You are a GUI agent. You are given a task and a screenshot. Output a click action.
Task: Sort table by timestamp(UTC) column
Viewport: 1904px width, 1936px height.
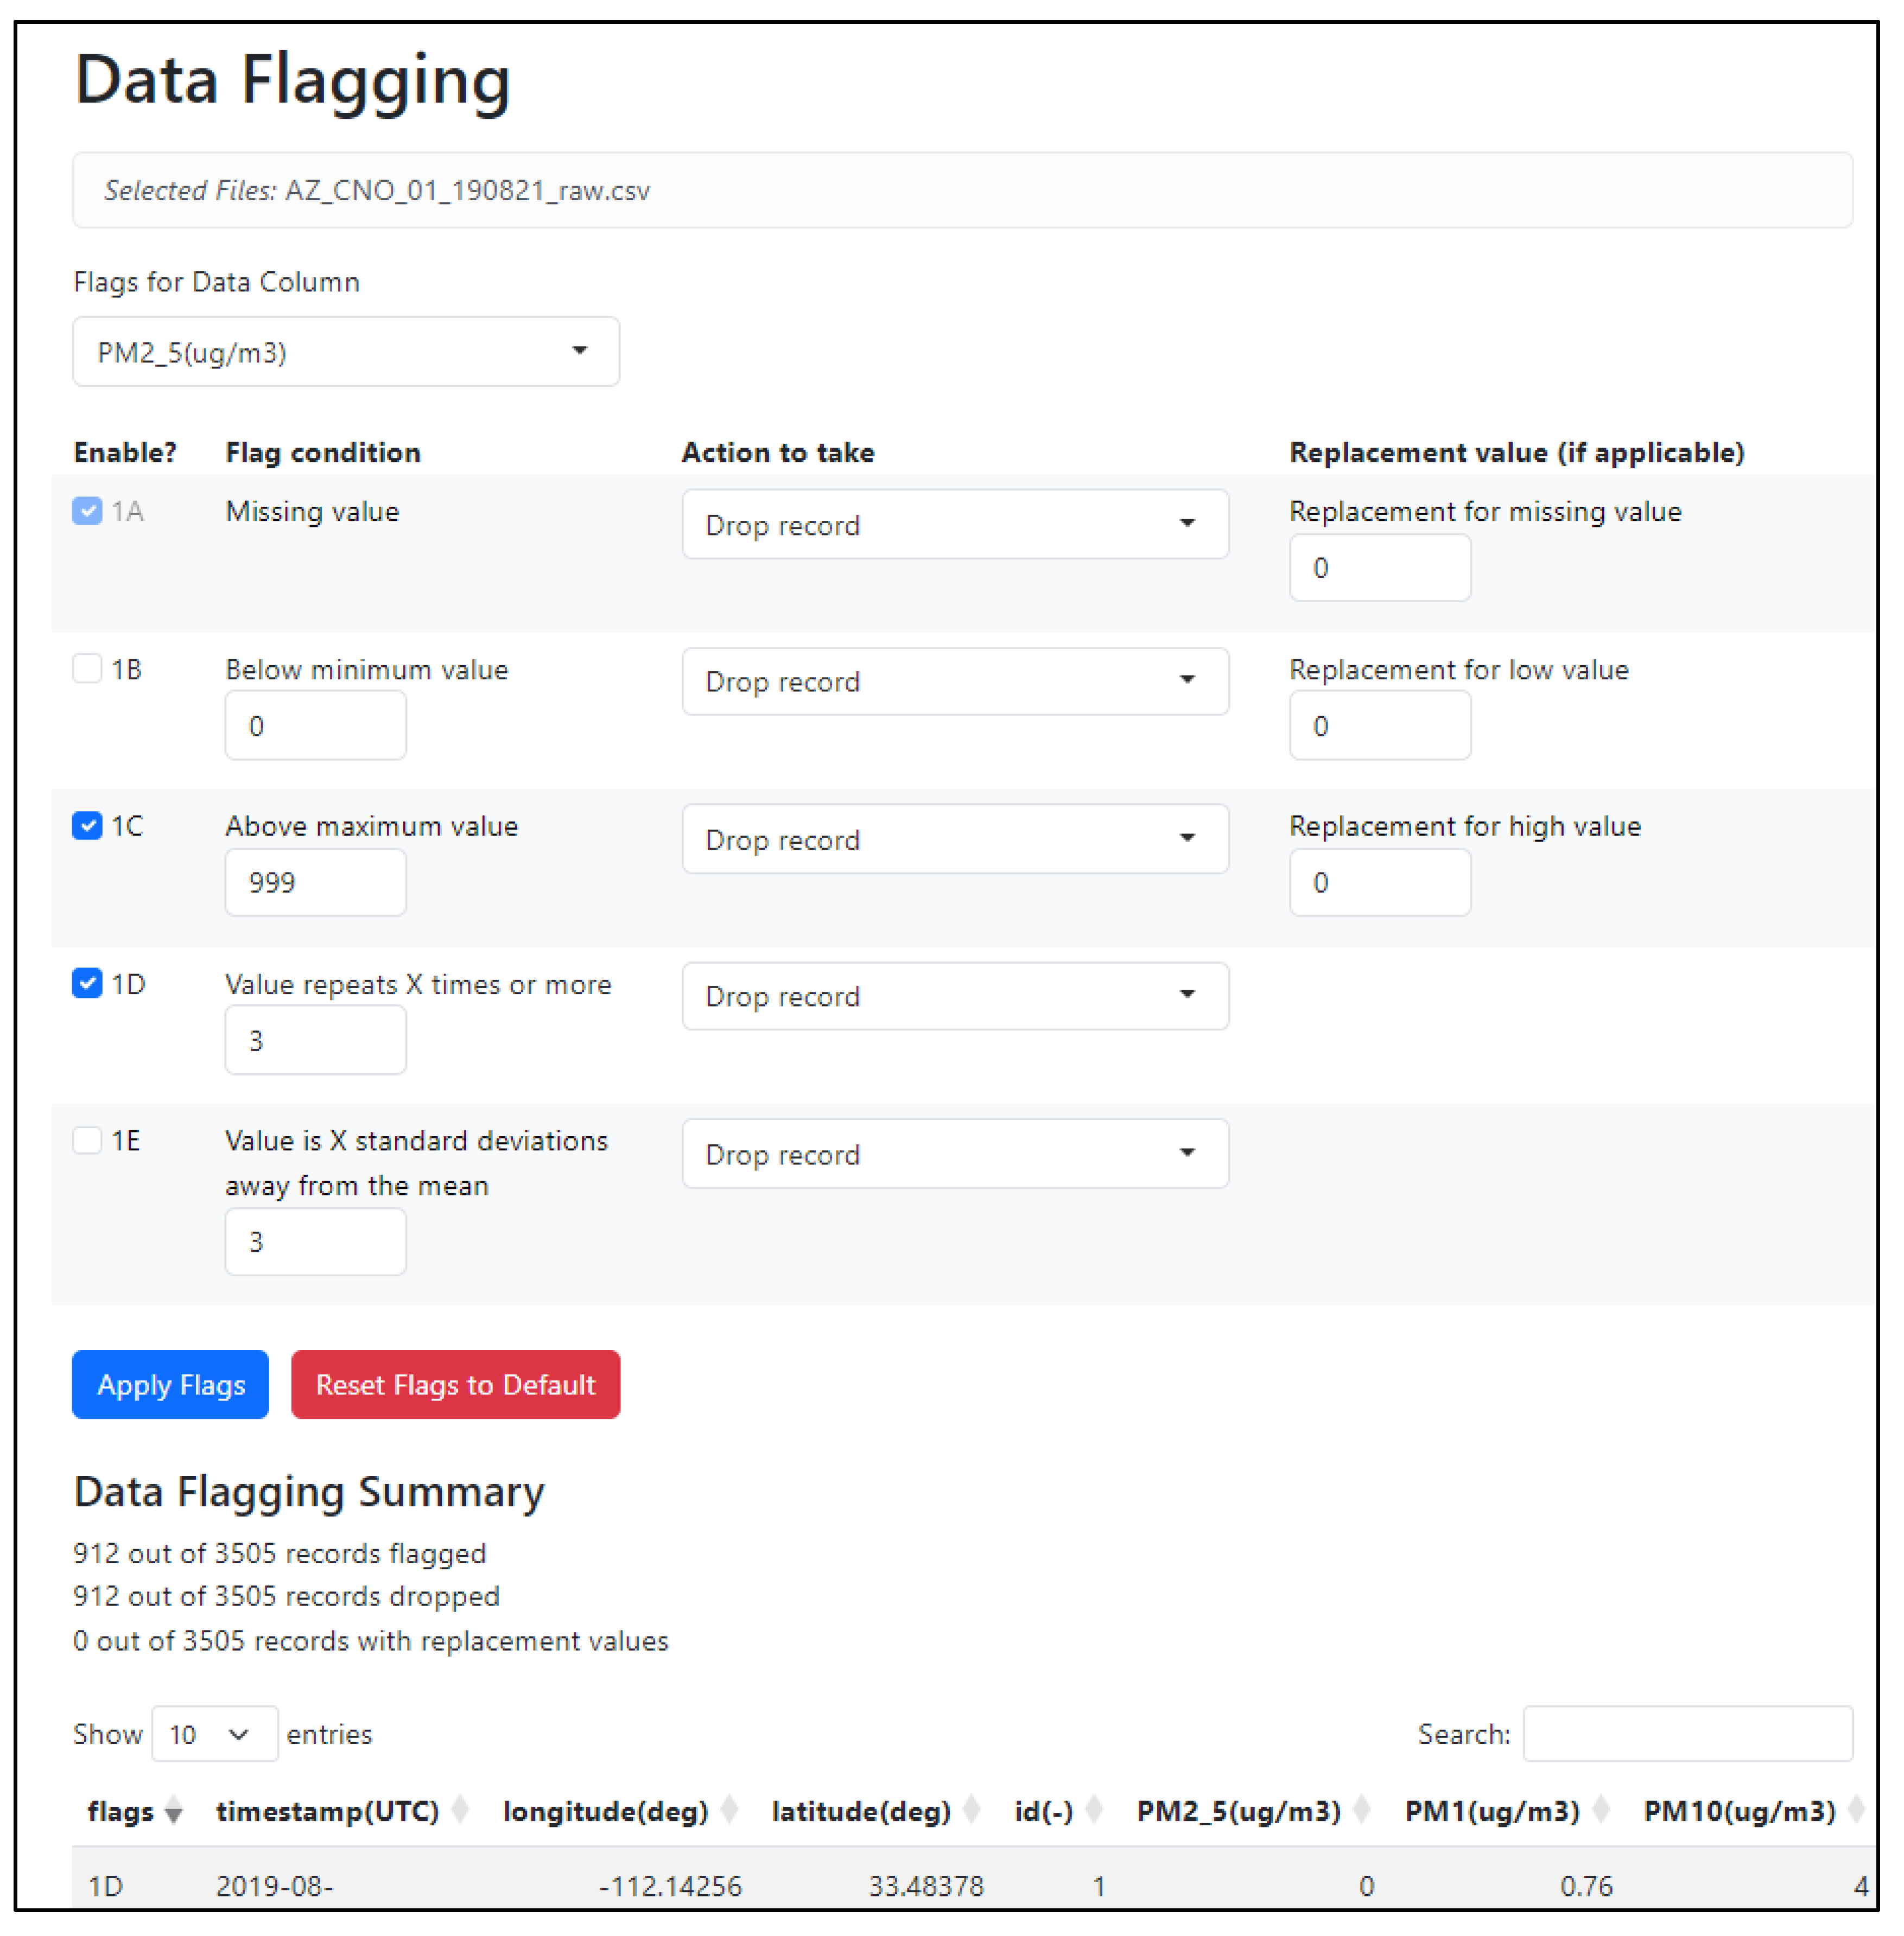point(327,1811)
